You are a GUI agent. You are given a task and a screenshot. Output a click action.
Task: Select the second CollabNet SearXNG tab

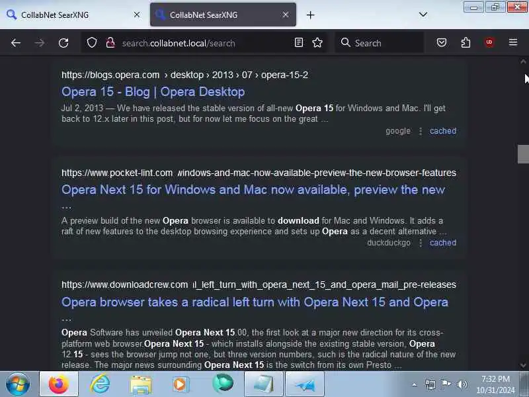point(223,15)
